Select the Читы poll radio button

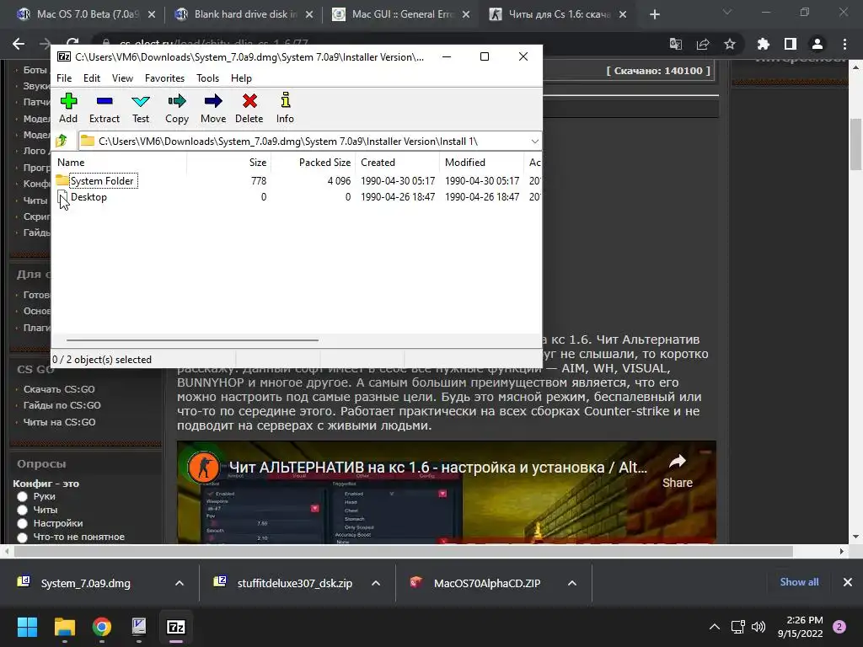pos(23,510)
